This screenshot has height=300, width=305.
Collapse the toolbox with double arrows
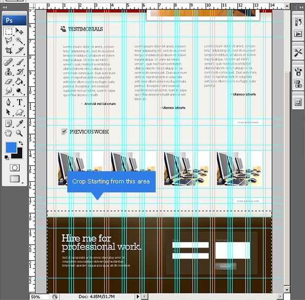[x=5, y=7]
